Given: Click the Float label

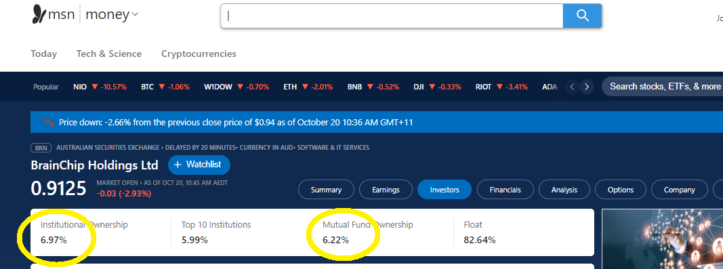Looking at the screenshot, I should [473, 225].
